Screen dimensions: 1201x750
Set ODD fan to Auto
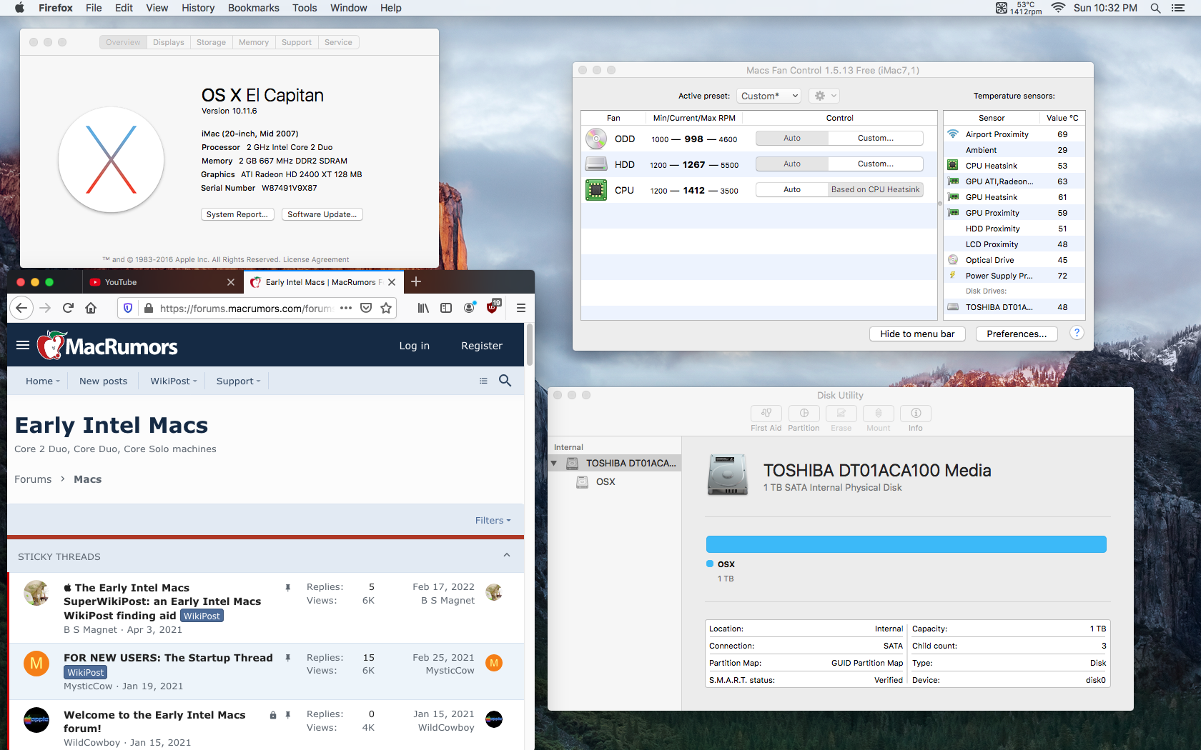792,139
